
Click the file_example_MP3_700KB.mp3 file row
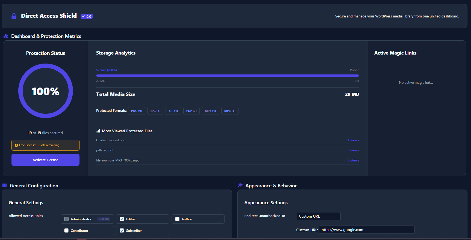point(228,160)
